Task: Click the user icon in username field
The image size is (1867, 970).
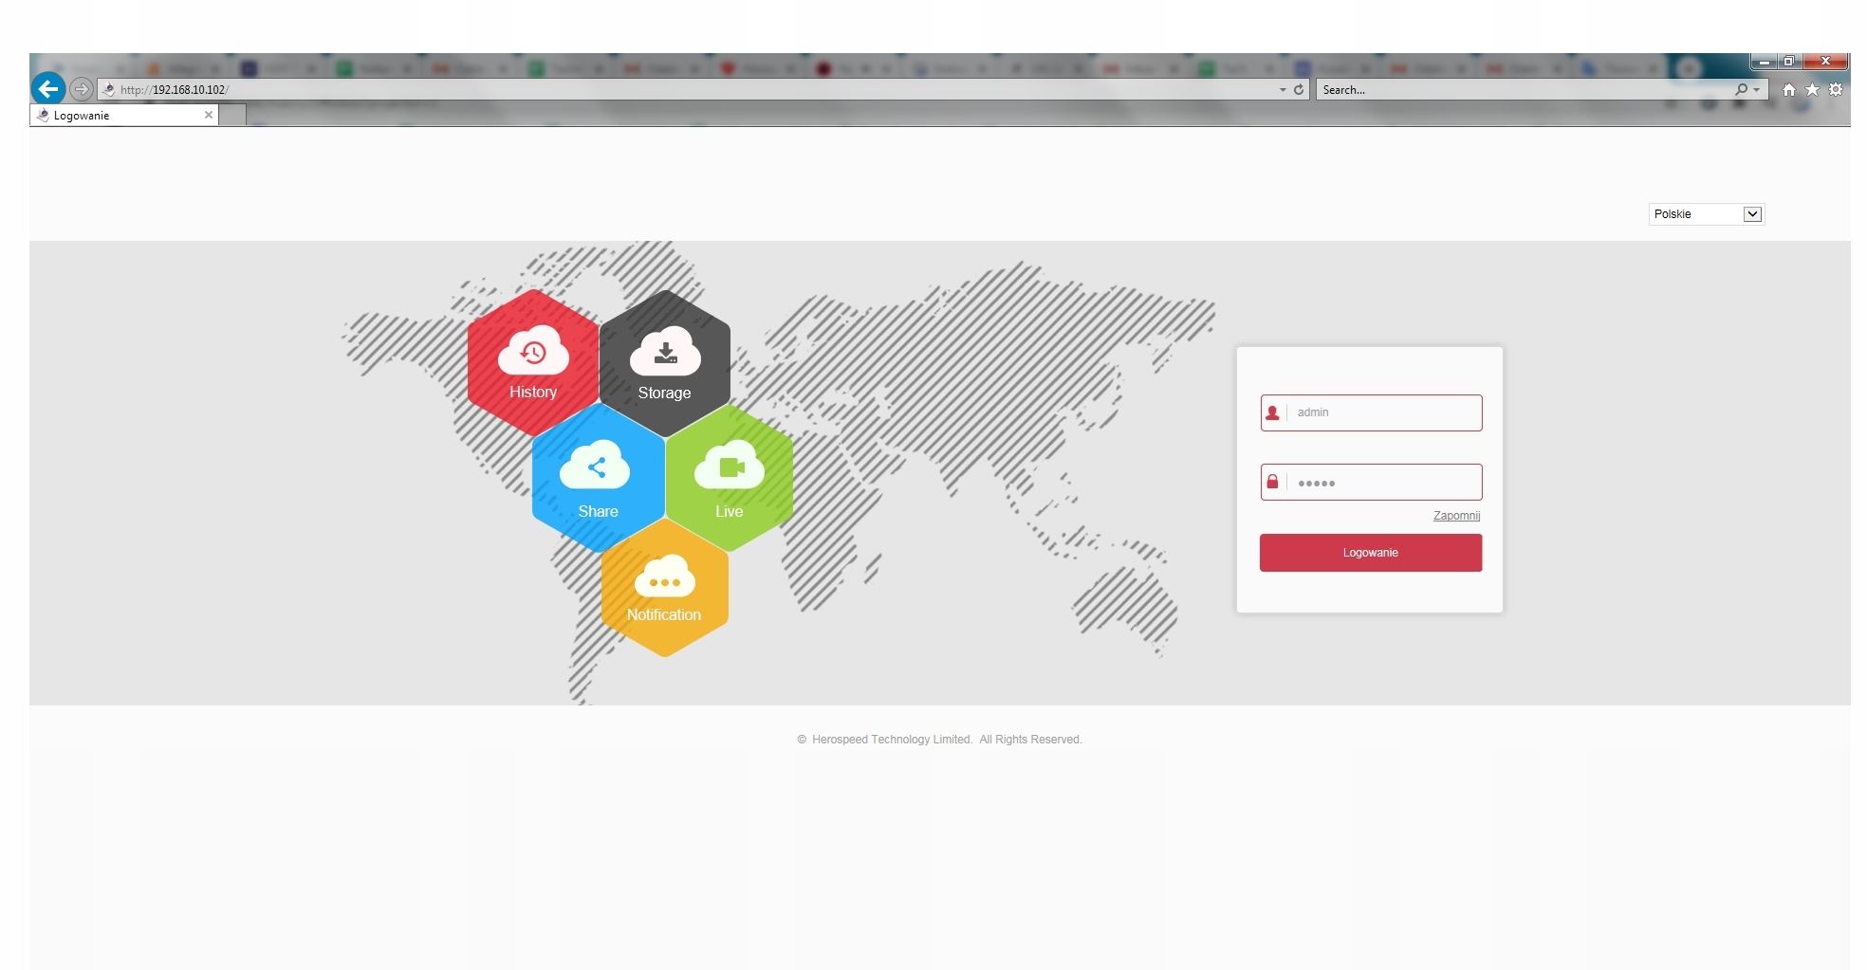Action: click(1273, 412)
